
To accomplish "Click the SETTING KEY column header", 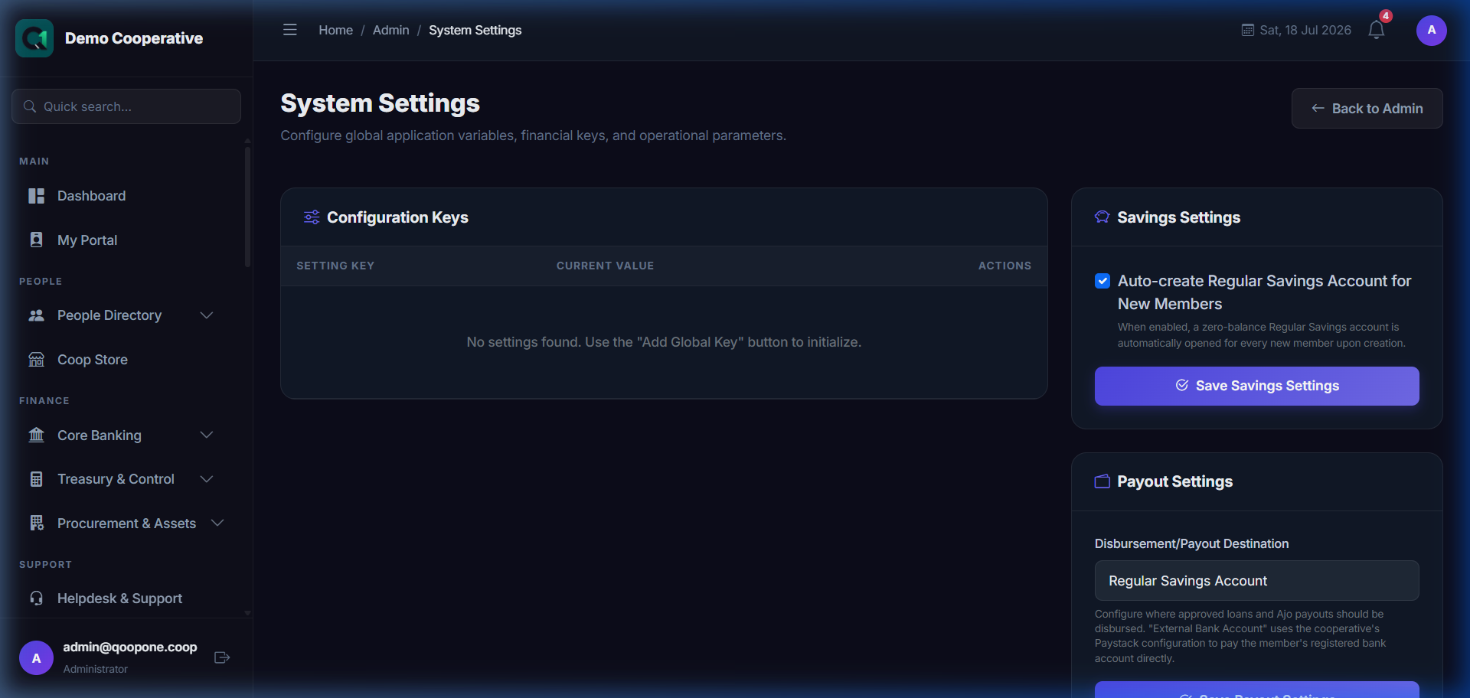I will coord(335,266).
